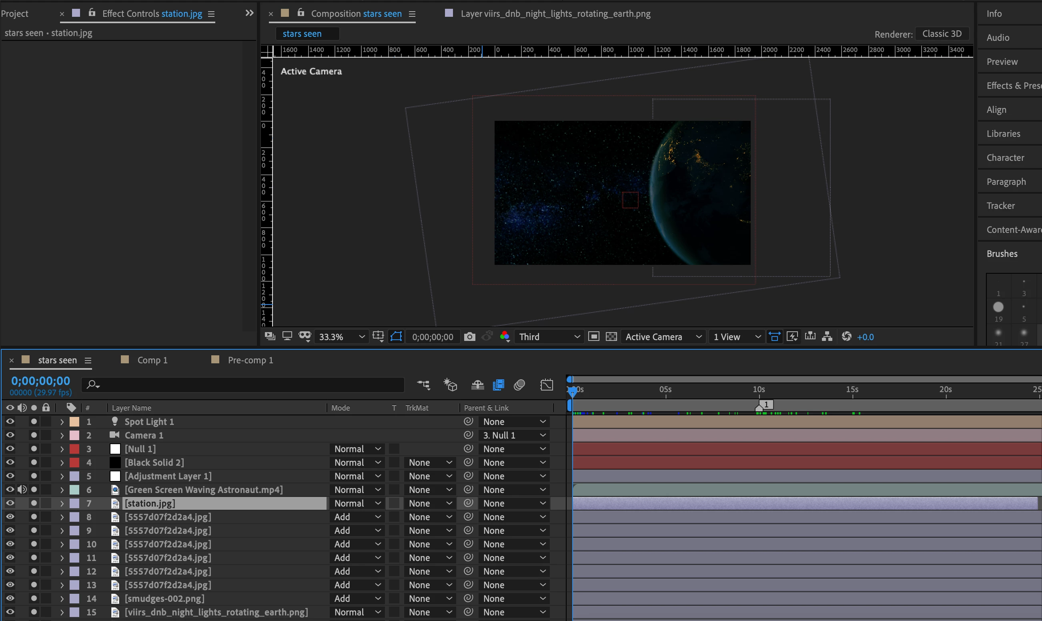This screenshot has height=621, width=1042.
Task: Click the Reset Exposure icon
Action: pos(847,337)
